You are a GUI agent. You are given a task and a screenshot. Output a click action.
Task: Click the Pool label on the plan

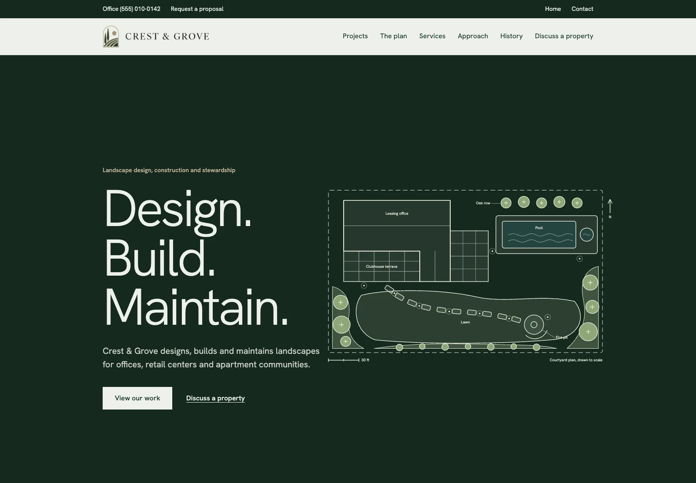(539, 228)
